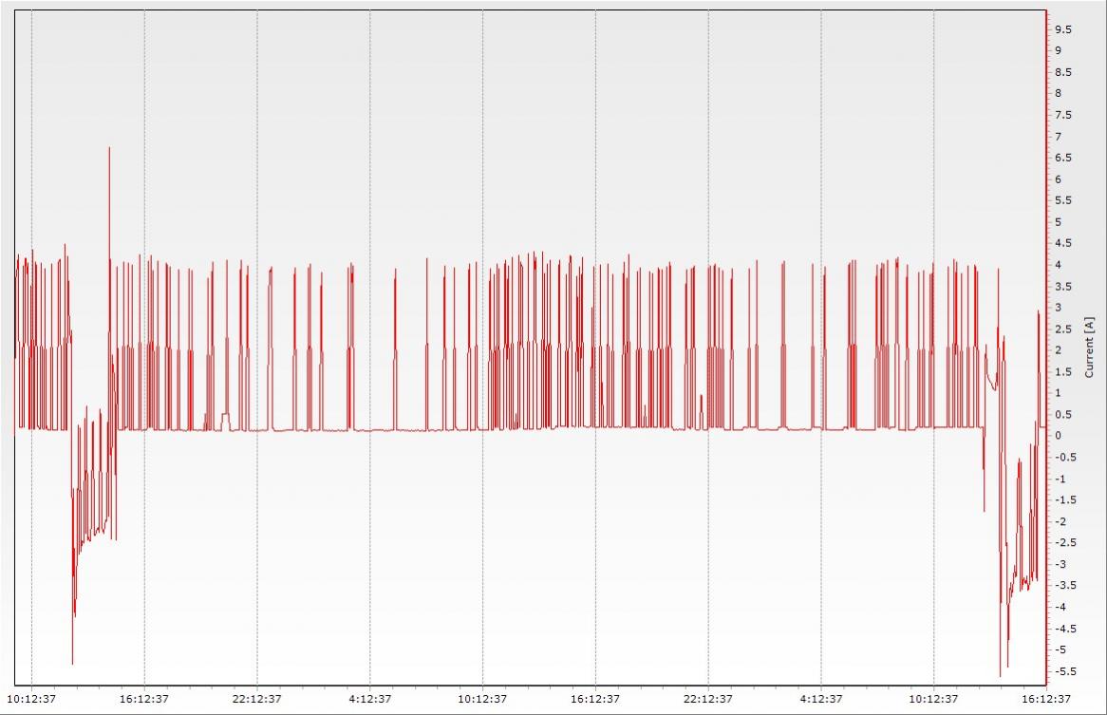Click the first 22:12:37 time label
The height and width of the screenshot is (715, 1107).
tap(257, 699)
